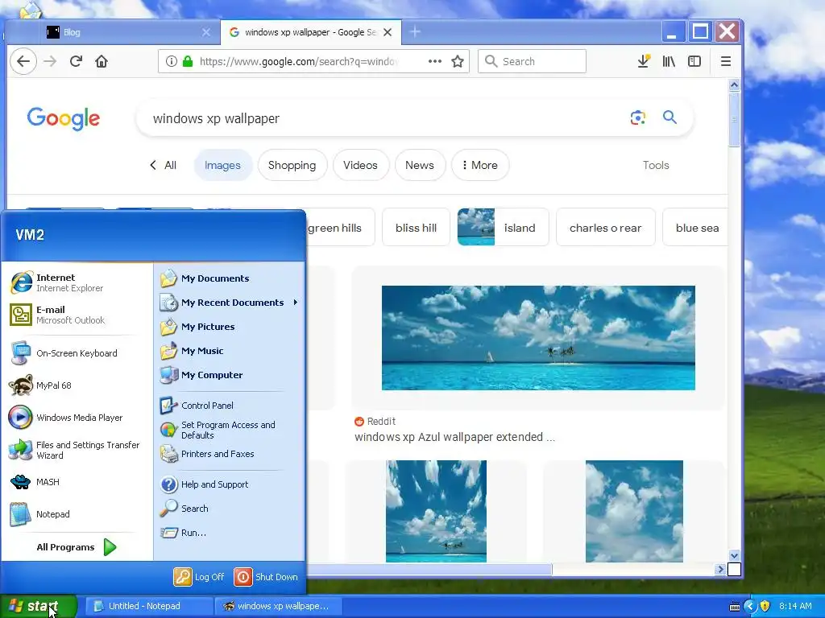
Task: Open My Documents folder
Action: [x=230, y=278]
